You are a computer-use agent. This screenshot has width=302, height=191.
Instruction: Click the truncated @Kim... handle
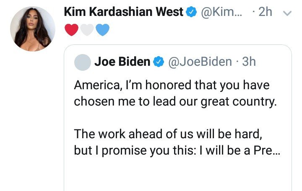pyautogui.click(x=221, y=12)
